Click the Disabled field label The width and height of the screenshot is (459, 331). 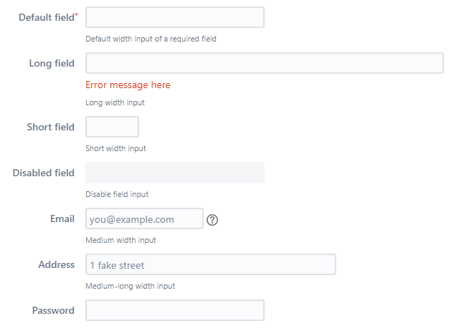click(x=44, y=173)
